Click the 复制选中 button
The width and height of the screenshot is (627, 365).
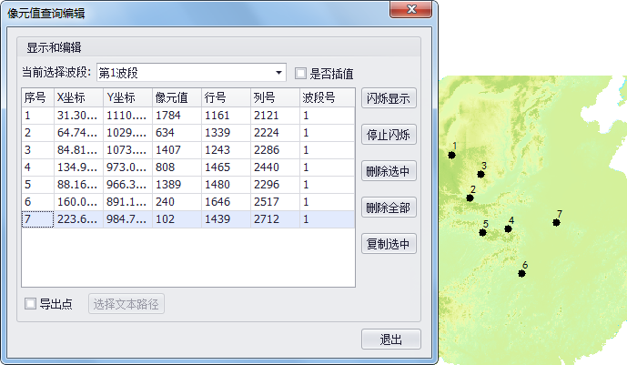389,244
